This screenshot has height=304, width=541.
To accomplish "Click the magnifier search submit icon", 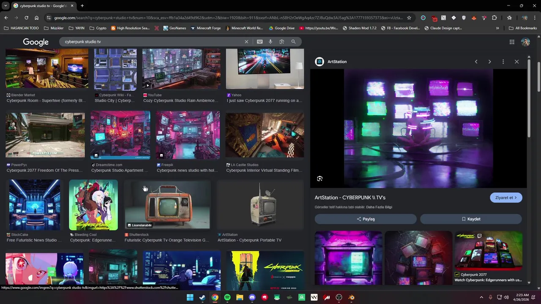I will coord(293,42).
